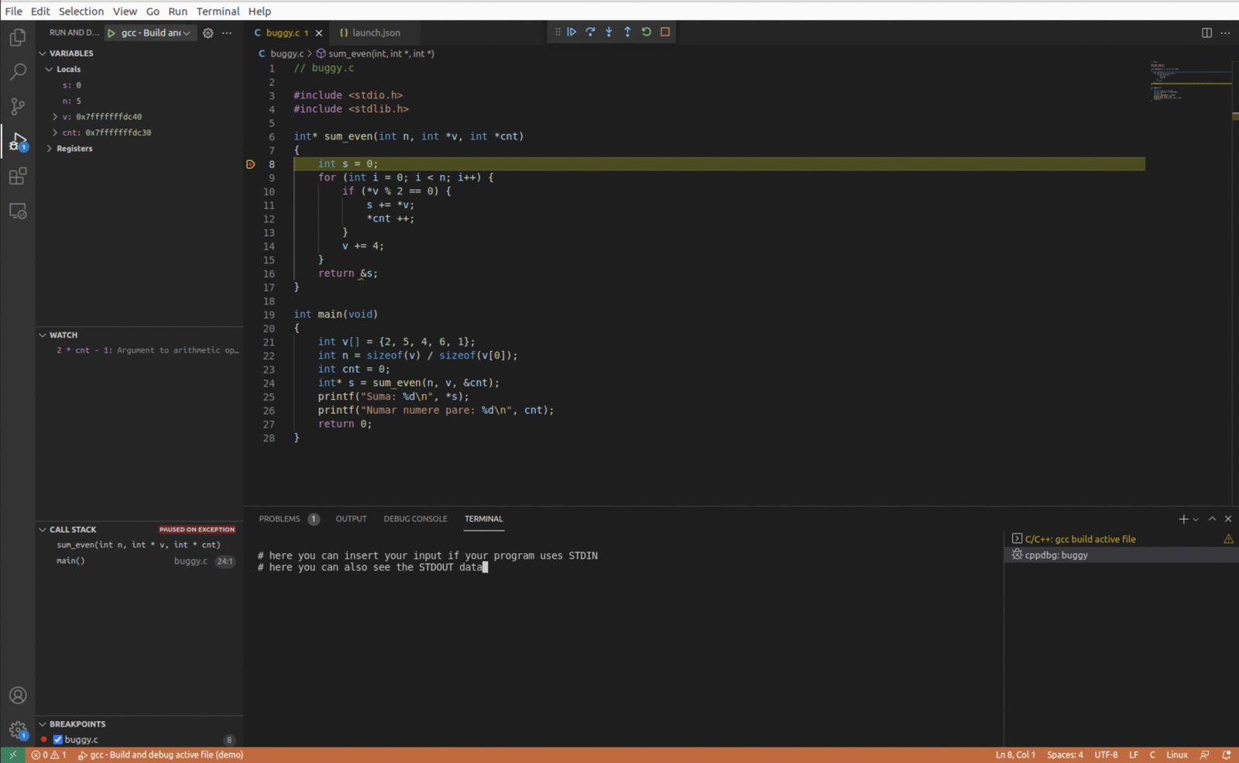Toggle the breakpoint on line 8
The image size is (1239, 763).
click(x=251, y=163)
